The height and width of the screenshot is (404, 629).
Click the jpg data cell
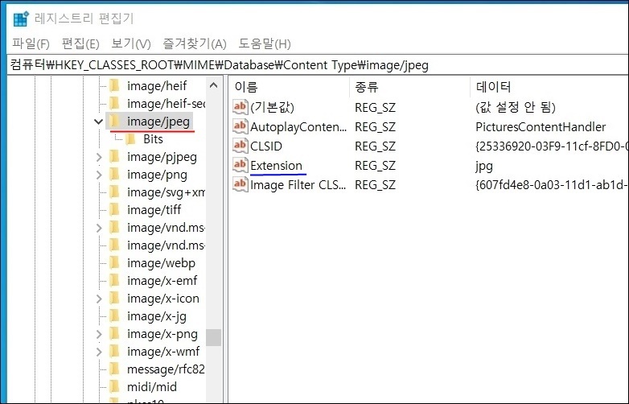[484, 166]
